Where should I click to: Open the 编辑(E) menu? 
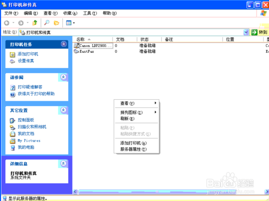31,13
